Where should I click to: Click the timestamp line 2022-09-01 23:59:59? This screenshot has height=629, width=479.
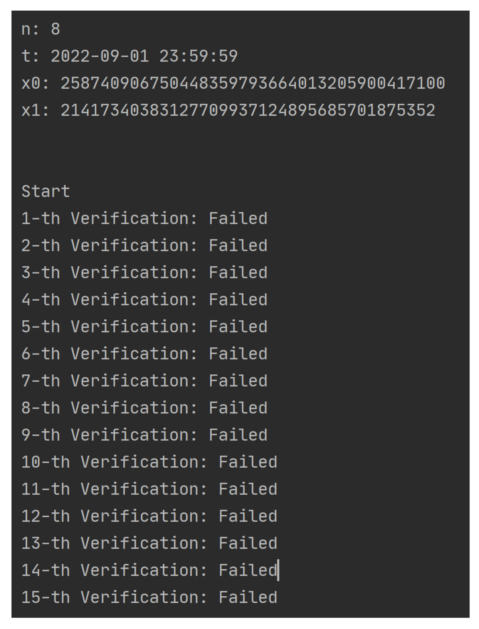[129, 56]
